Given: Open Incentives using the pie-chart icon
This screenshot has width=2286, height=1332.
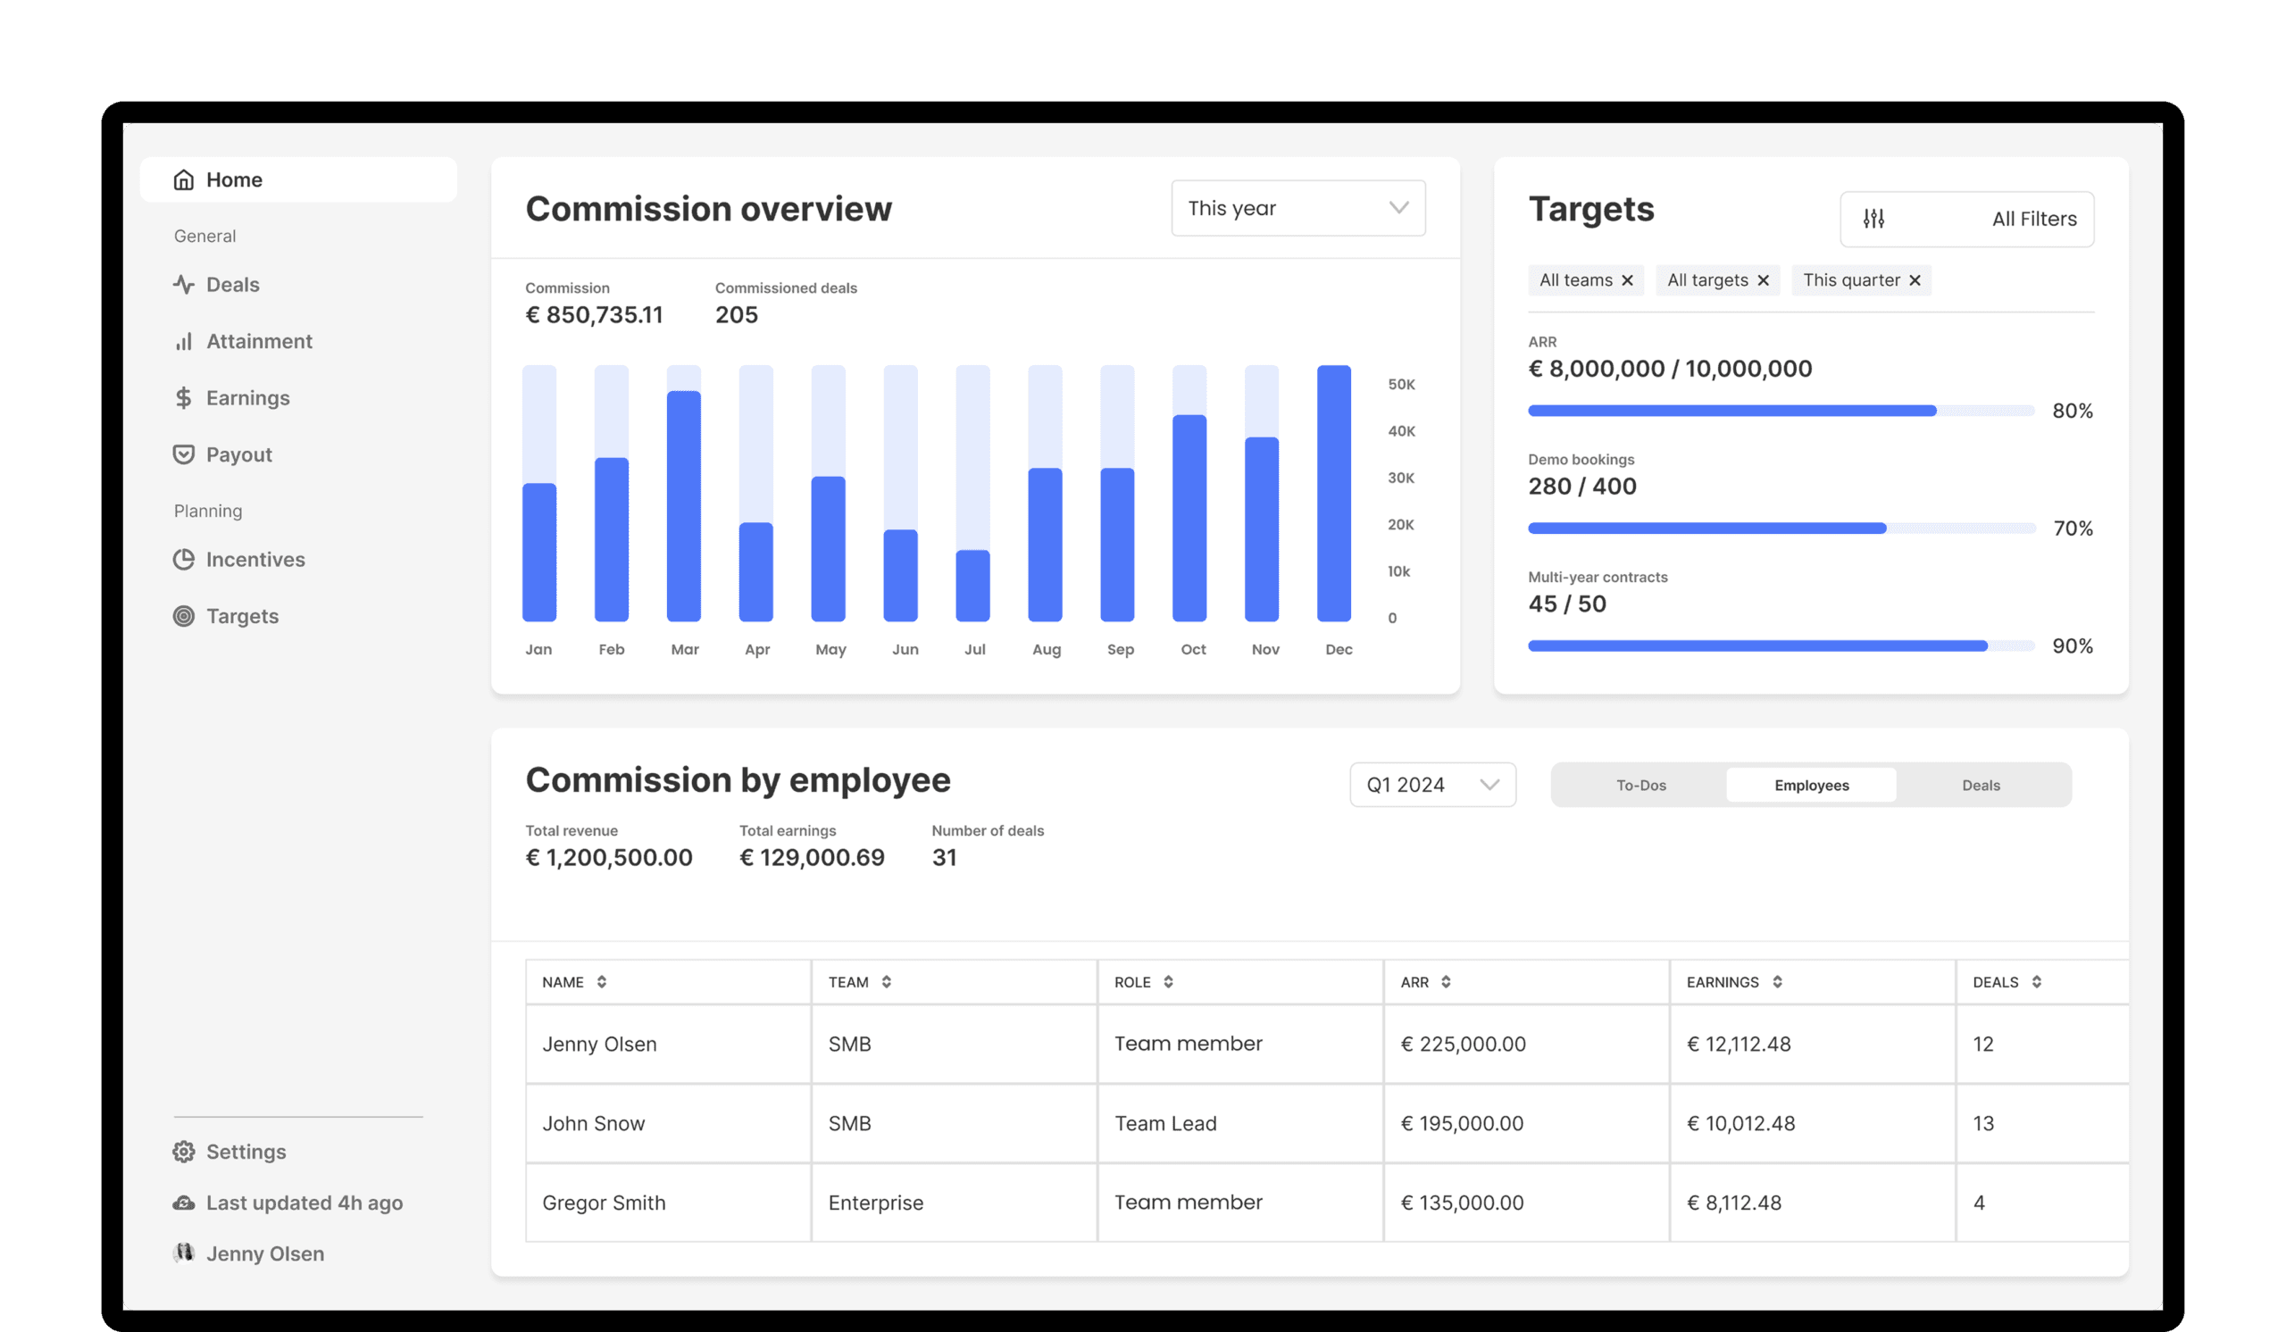Looking at the screenshot, I should pos(184,560).
